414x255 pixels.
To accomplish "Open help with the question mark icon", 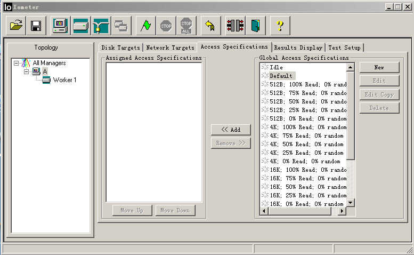I will (x=280, y=26).
